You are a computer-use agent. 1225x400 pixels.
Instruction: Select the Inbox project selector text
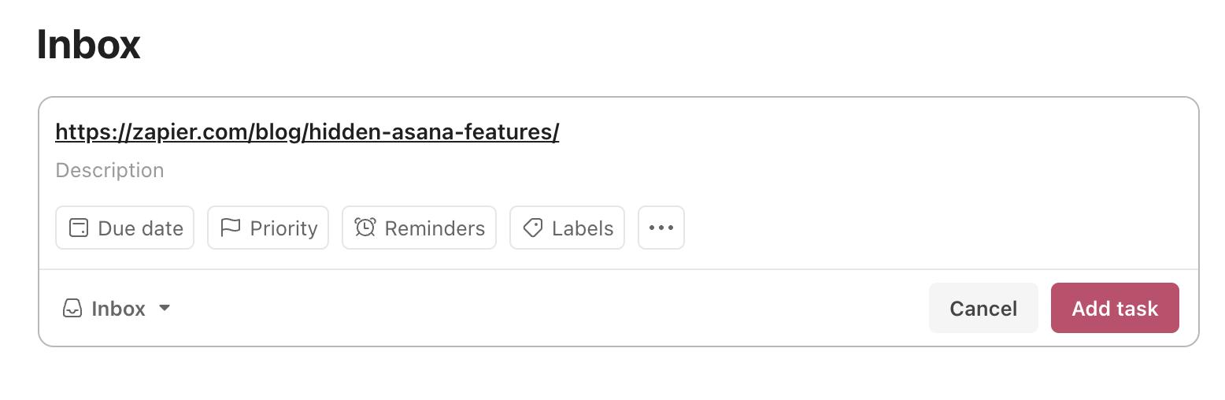coord(119,309)
